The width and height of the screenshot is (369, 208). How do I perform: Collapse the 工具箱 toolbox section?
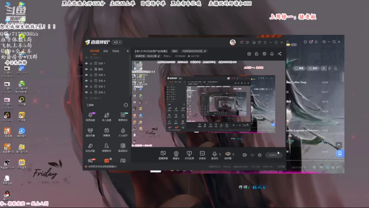[x=126, y=105]
